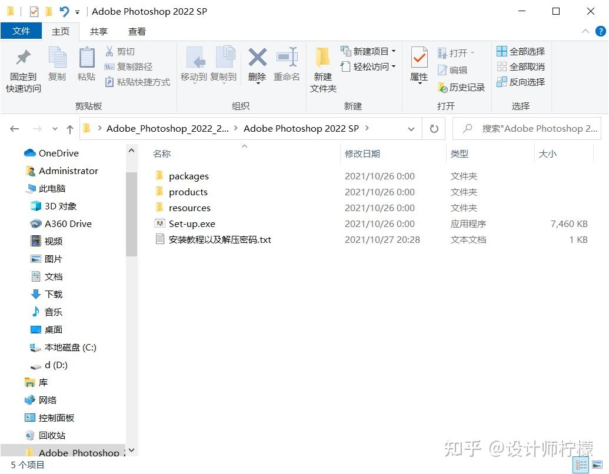Click in the search box

click(x=527, y=128)
